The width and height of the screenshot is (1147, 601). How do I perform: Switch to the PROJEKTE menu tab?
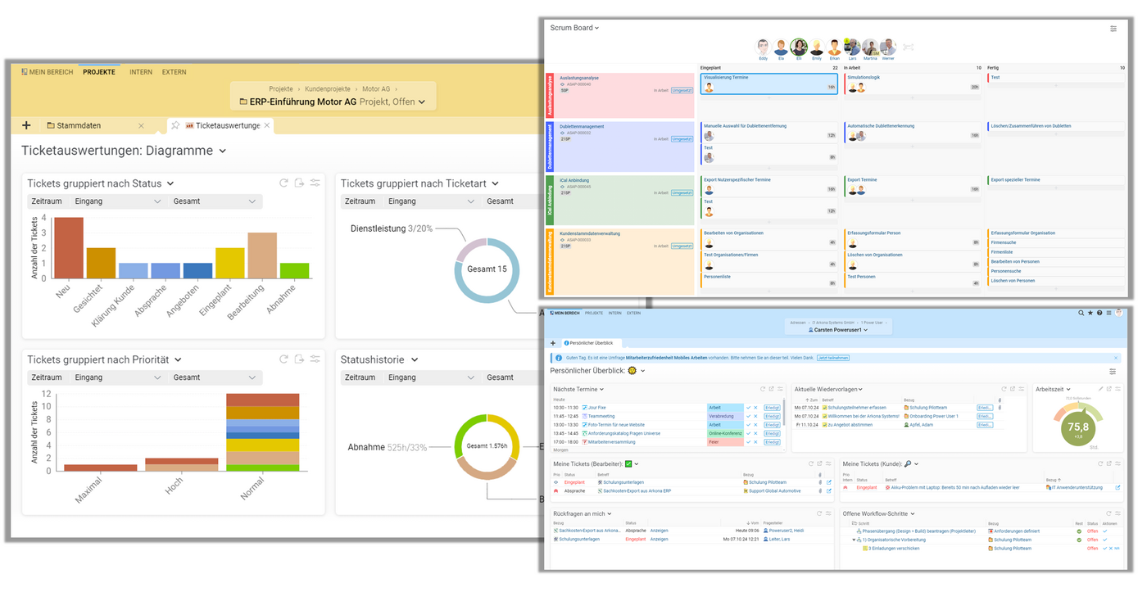tap(99, 72)
